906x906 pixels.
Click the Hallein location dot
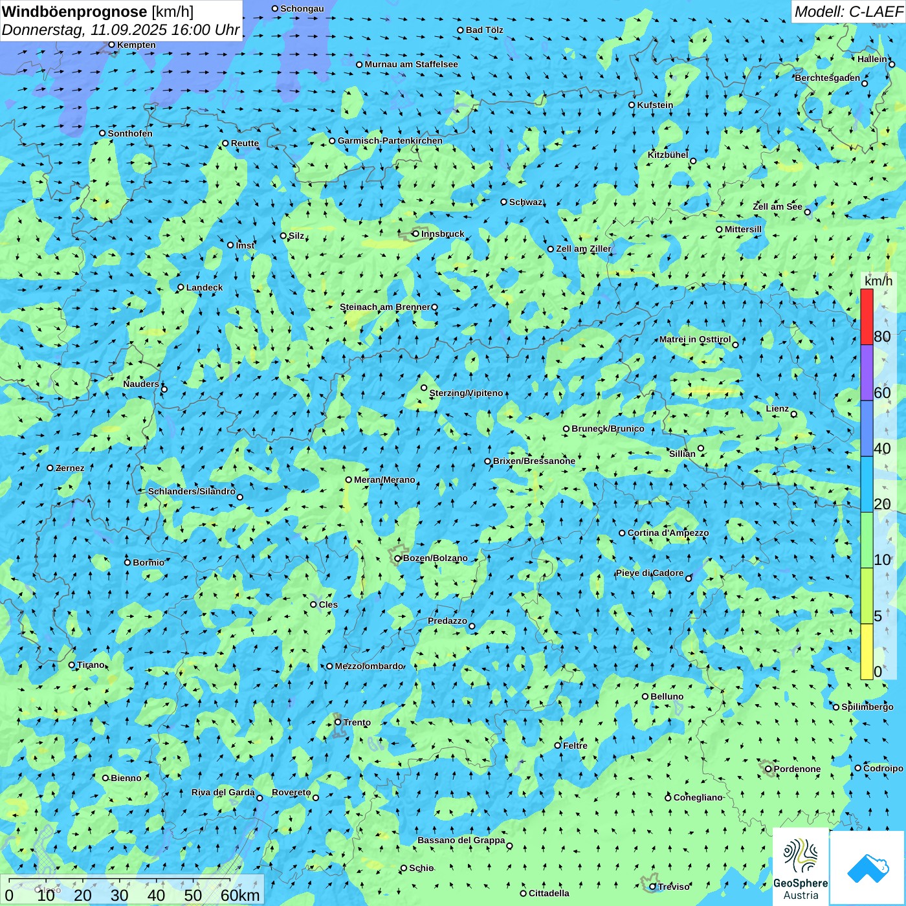tap(891, 64)
